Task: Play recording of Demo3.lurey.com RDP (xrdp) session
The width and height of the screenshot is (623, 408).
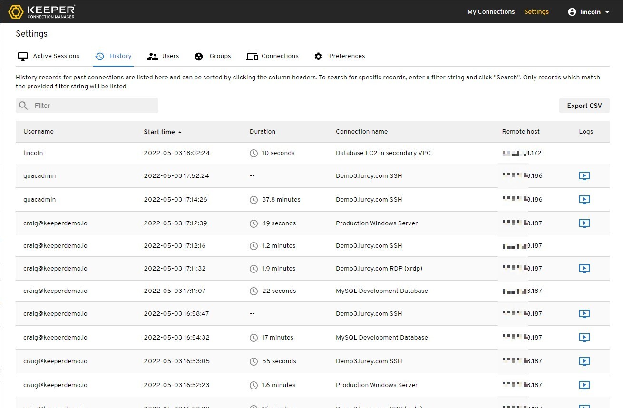Action: (x=584, y=269)
